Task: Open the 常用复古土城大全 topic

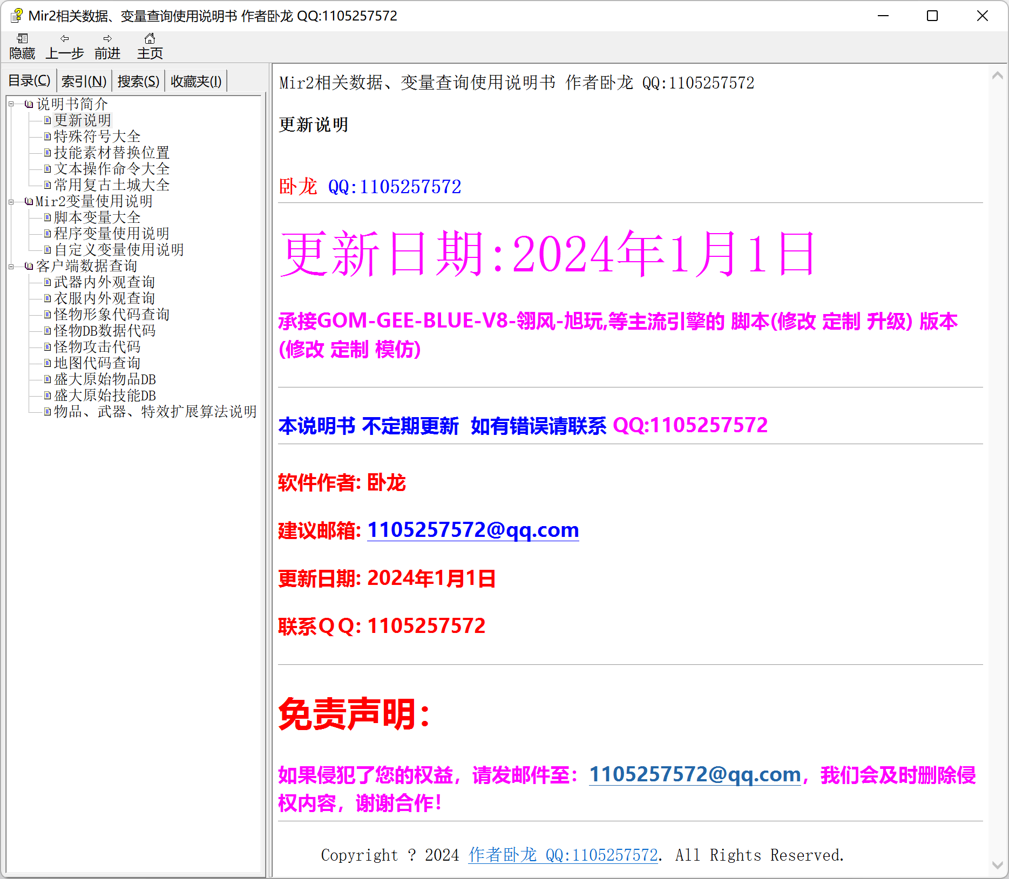Action: coord(112,185)
